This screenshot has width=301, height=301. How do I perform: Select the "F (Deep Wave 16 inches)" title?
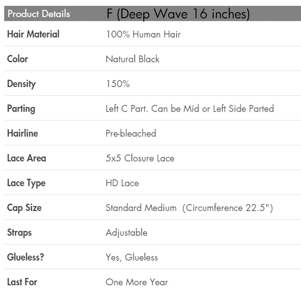[178, 14]
